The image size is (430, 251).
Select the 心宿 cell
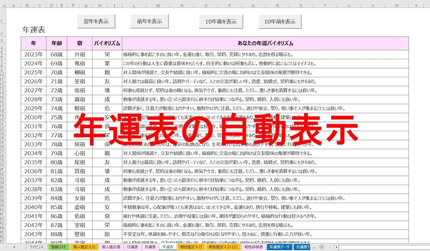(x=80, y=153)
